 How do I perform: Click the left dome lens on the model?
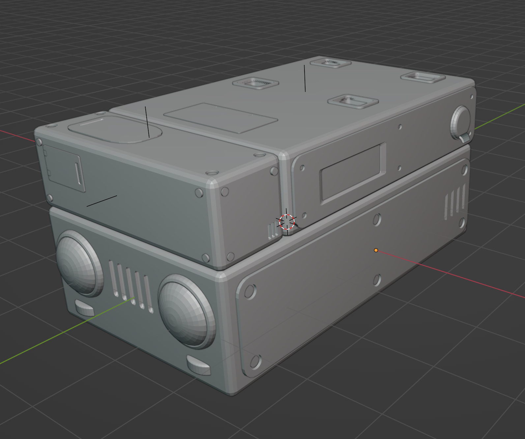(80, 263)
